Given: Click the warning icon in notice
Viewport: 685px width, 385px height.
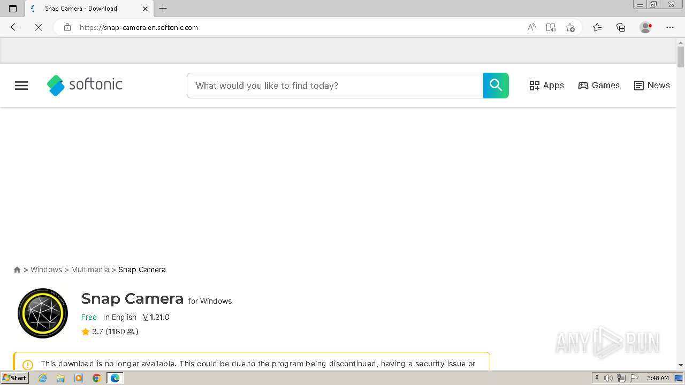Looking at the screenshot, I should 28,365.
